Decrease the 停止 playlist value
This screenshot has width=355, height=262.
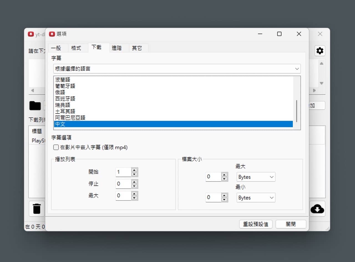pos(135,186)
